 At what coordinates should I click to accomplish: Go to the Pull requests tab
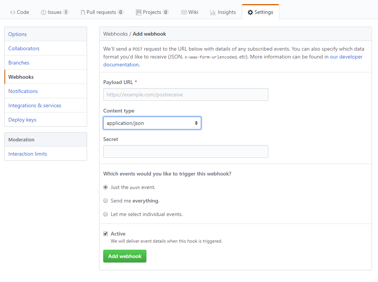click(102, 12)
